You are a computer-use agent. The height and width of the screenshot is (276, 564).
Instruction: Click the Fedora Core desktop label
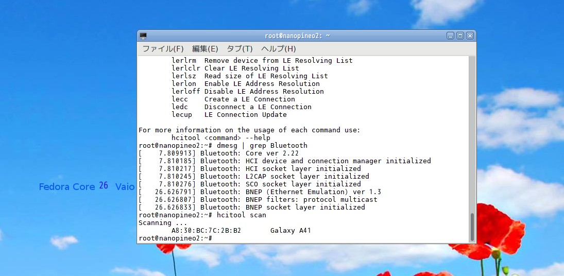click(x=67, y=187)
